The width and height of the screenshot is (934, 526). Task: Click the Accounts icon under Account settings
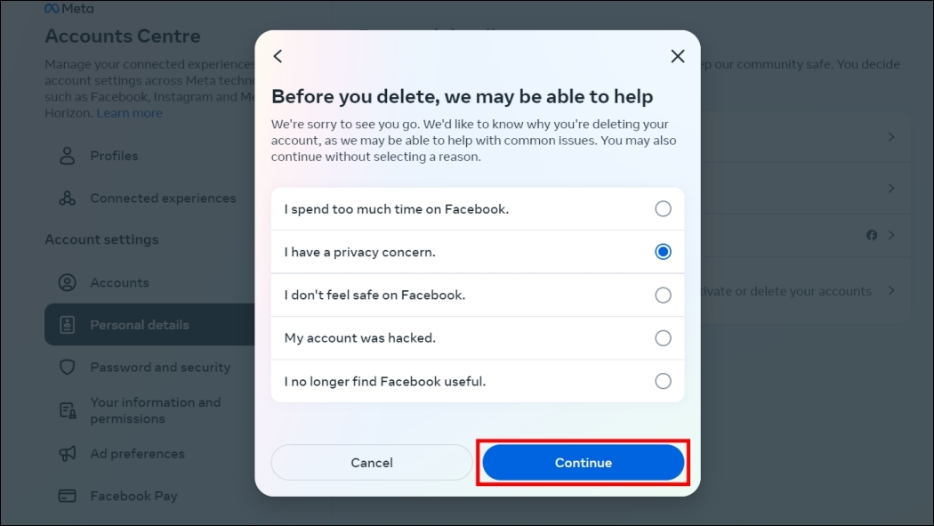click(x=67, y=282)
